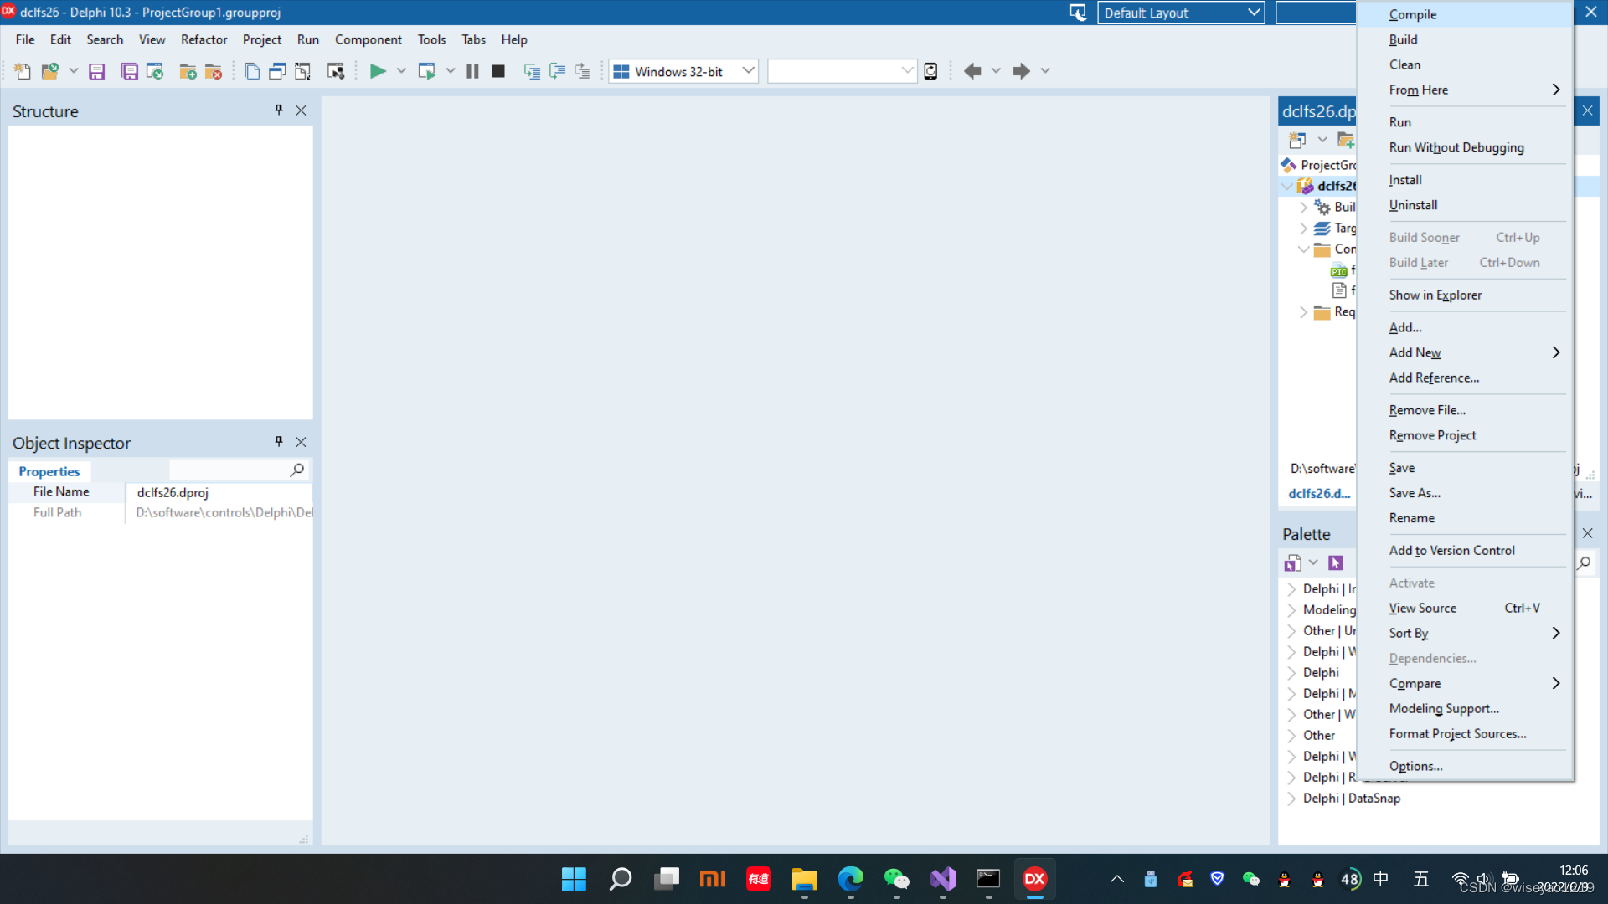
Task: Click the Trace Into toolbar icon
Action: tap(532, 71)
